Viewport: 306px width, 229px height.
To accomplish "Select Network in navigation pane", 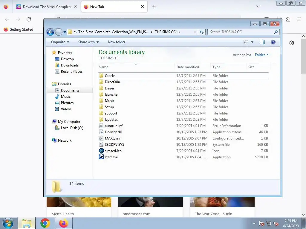I will 65,140.
